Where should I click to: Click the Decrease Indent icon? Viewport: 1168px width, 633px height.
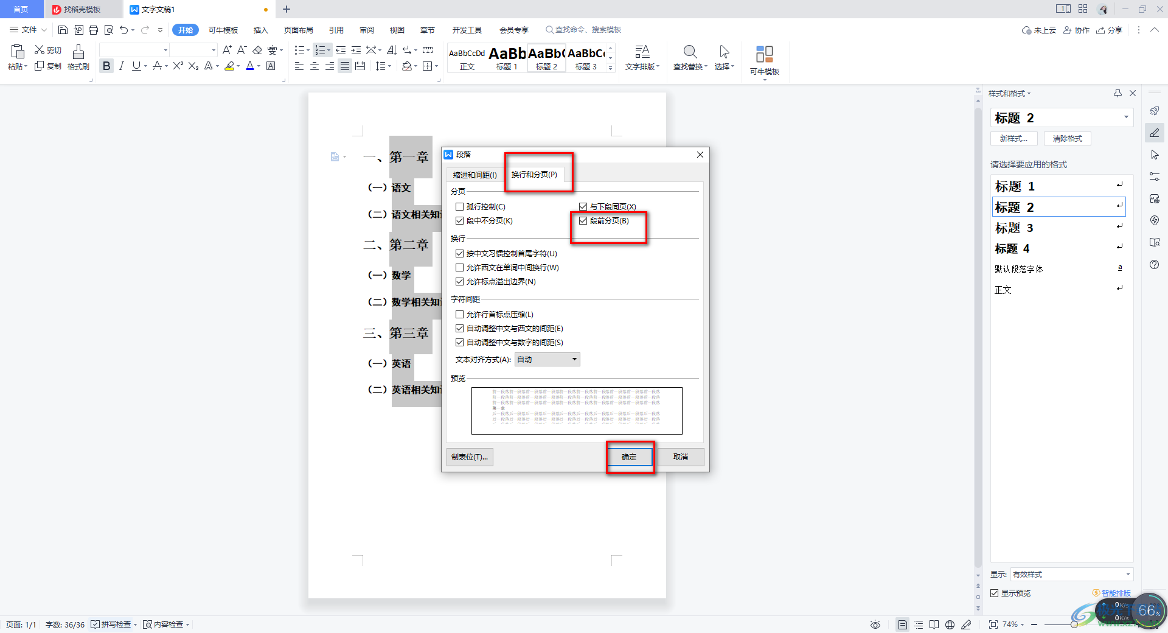point(341,50)
